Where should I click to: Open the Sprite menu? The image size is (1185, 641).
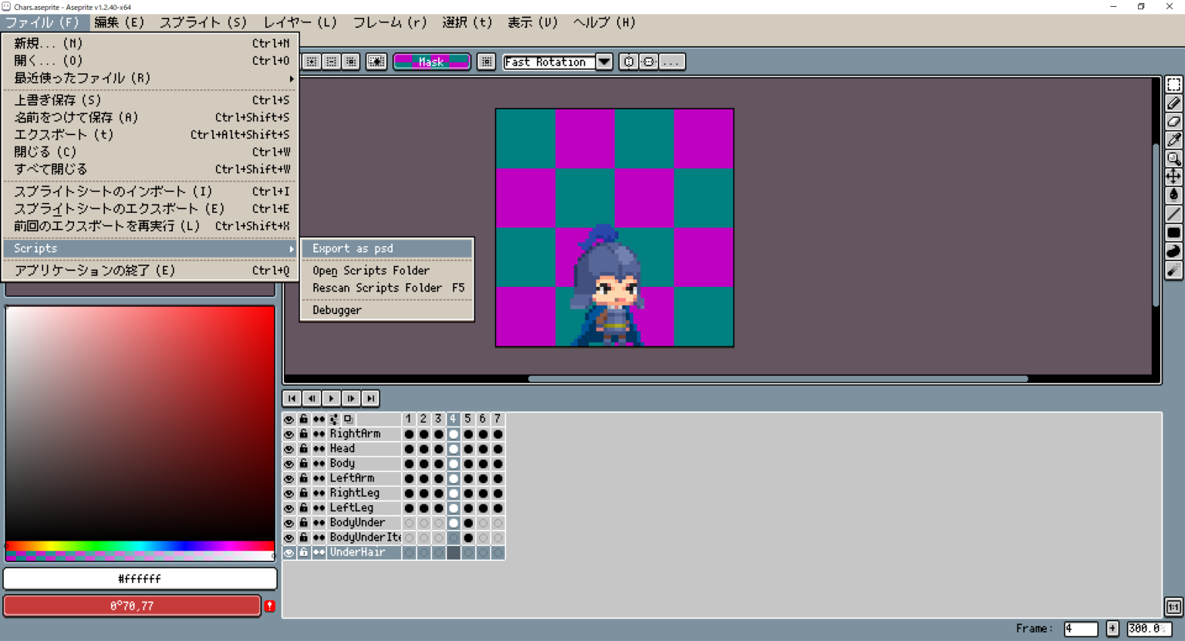[x=202, y=22]
